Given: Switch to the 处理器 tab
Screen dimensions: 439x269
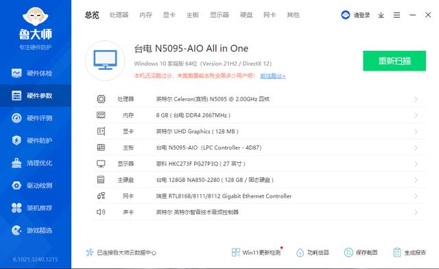Looking at the screenshot, I should [119, 15].
